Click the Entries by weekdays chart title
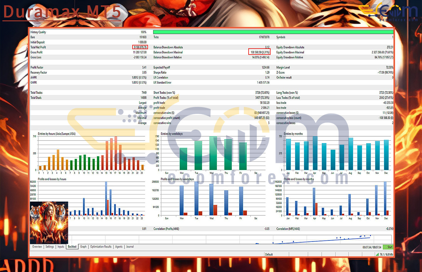The image size is (422, 272). 172,134
